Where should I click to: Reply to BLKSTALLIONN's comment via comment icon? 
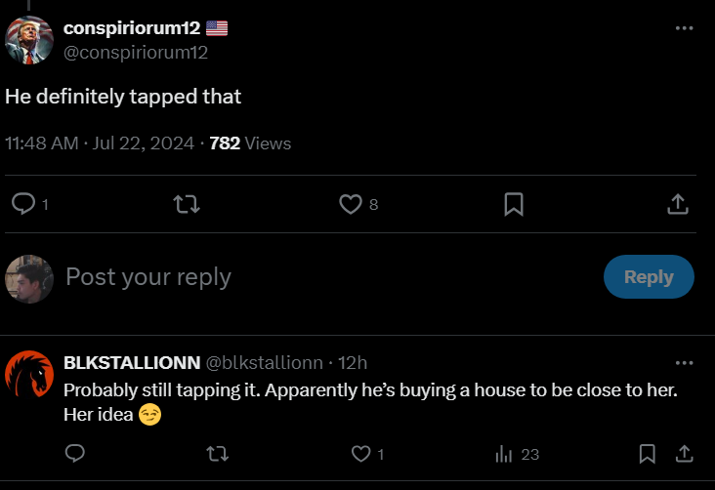coord(74,454)
